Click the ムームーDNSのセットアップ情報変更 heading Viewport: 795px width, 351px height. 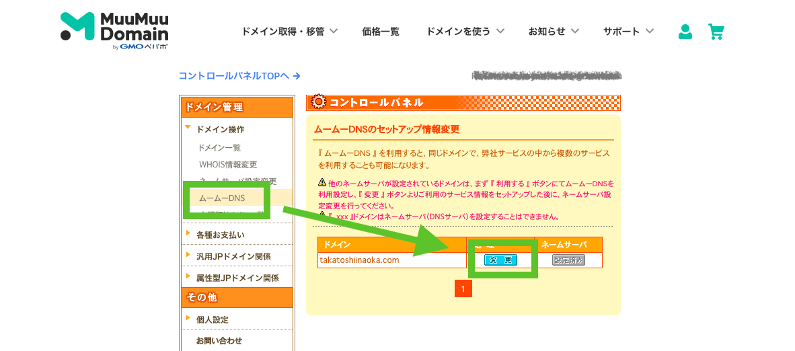(386, 129)
